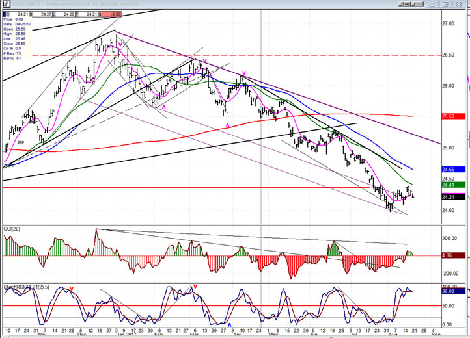
Task: Click the StochRSI value tag 88.08
Action: tap(454, 291)
